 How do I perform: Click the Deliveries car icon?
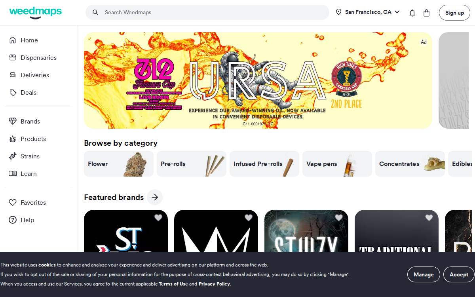tap(13, 75)
